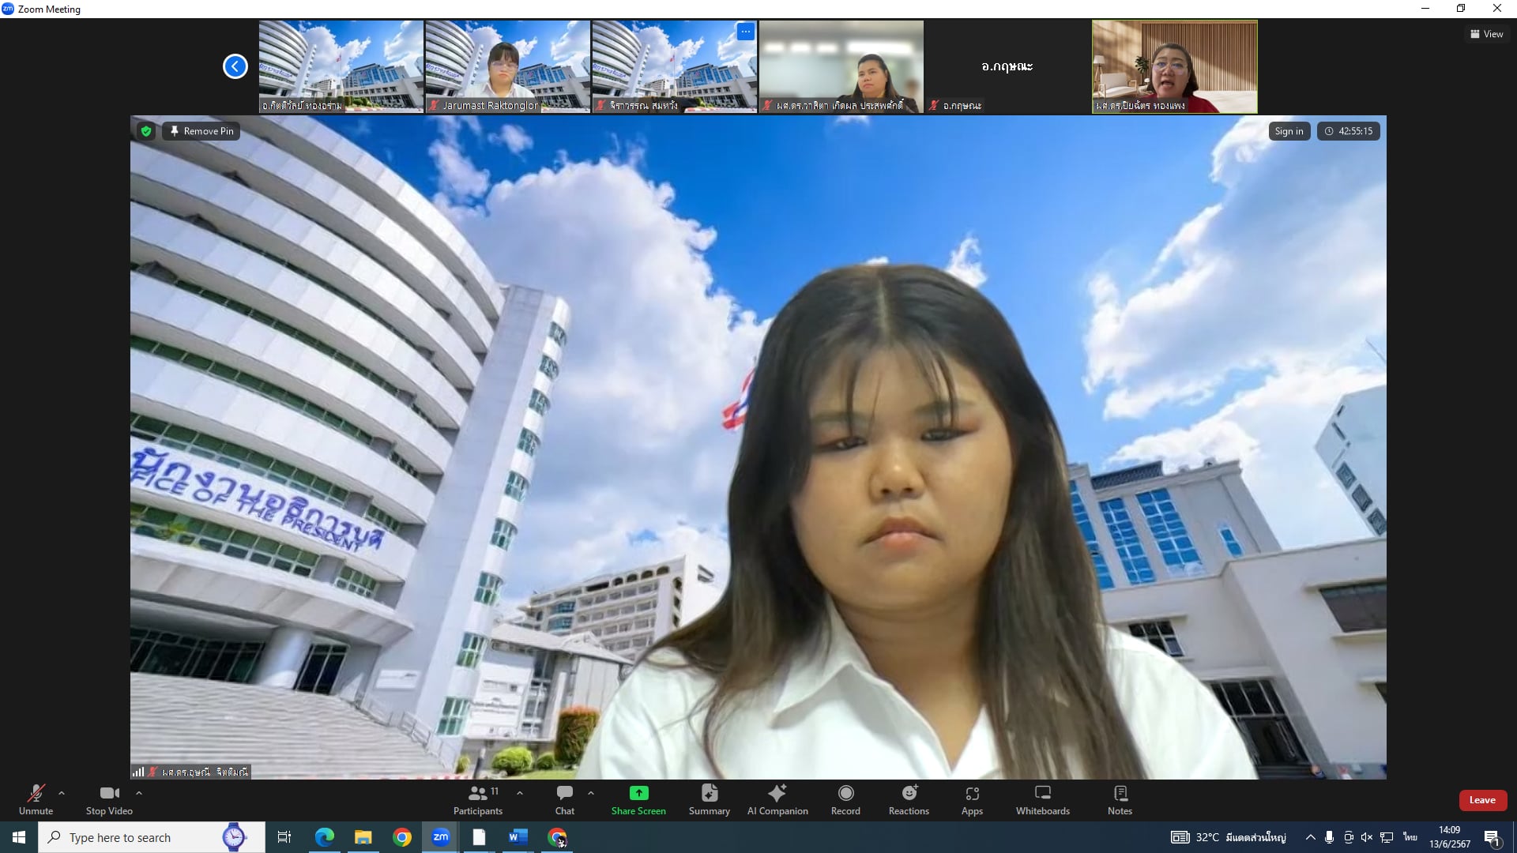Open the View layout menu

coord(1486,34)
